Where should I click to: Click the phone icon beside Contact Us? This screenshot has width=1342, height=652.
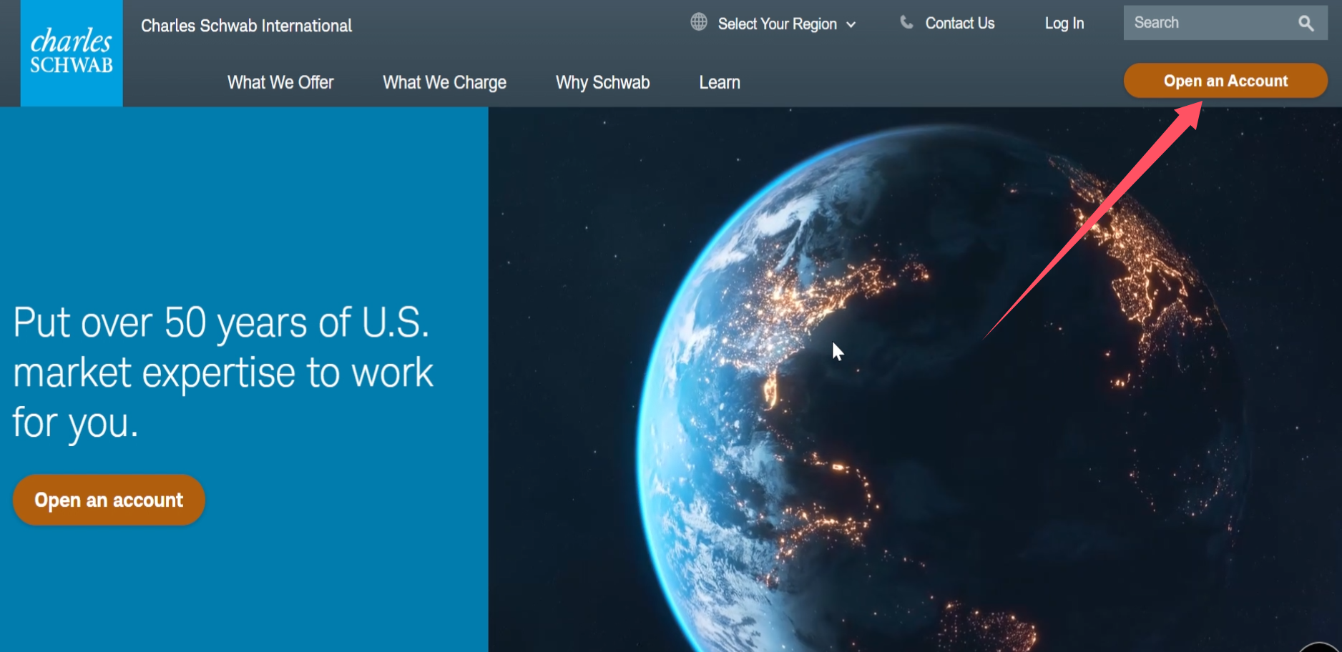tap(906, 22)
